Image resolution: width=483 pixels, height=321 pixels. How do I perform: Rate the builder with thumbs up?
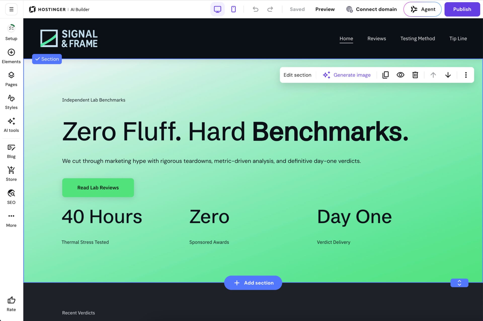[x=11, y=304]
